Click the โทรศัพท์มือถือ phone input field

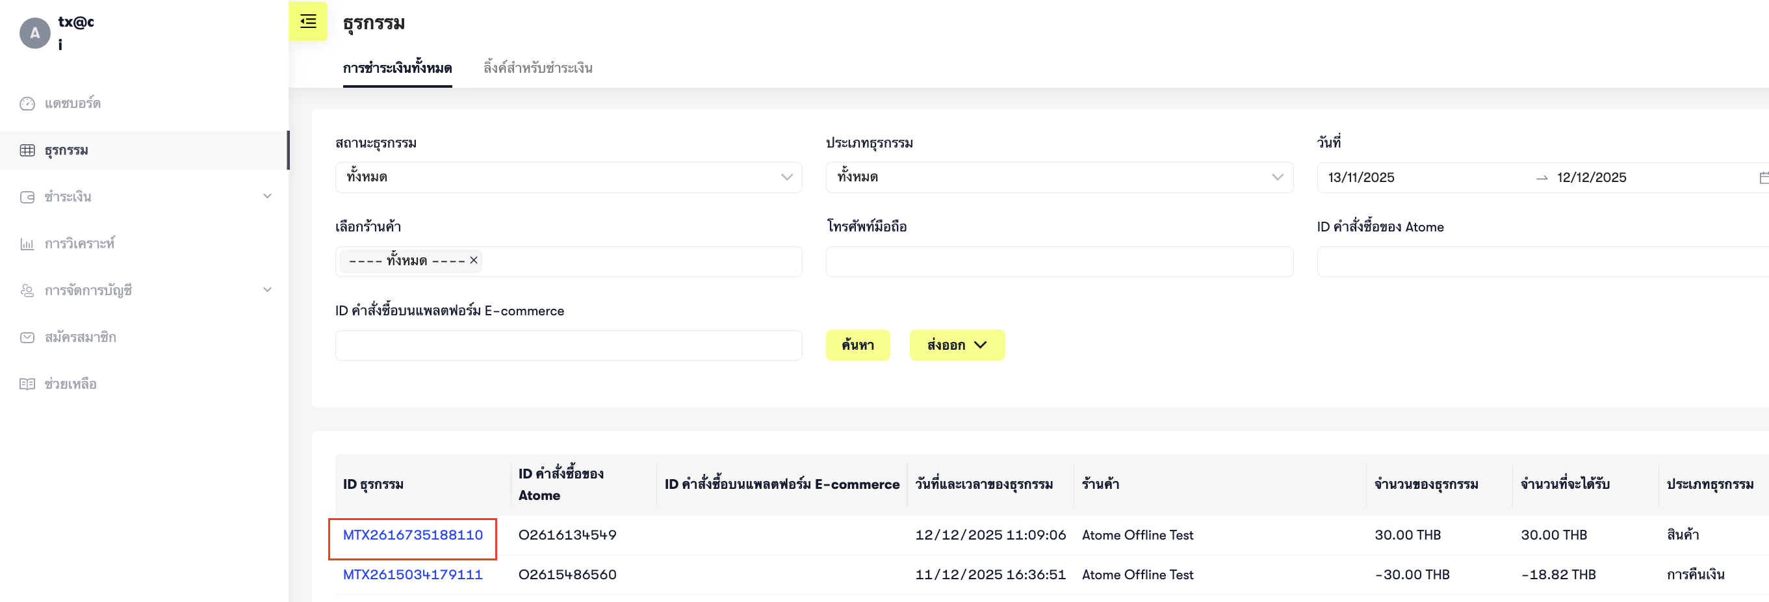click(1058, 262)
